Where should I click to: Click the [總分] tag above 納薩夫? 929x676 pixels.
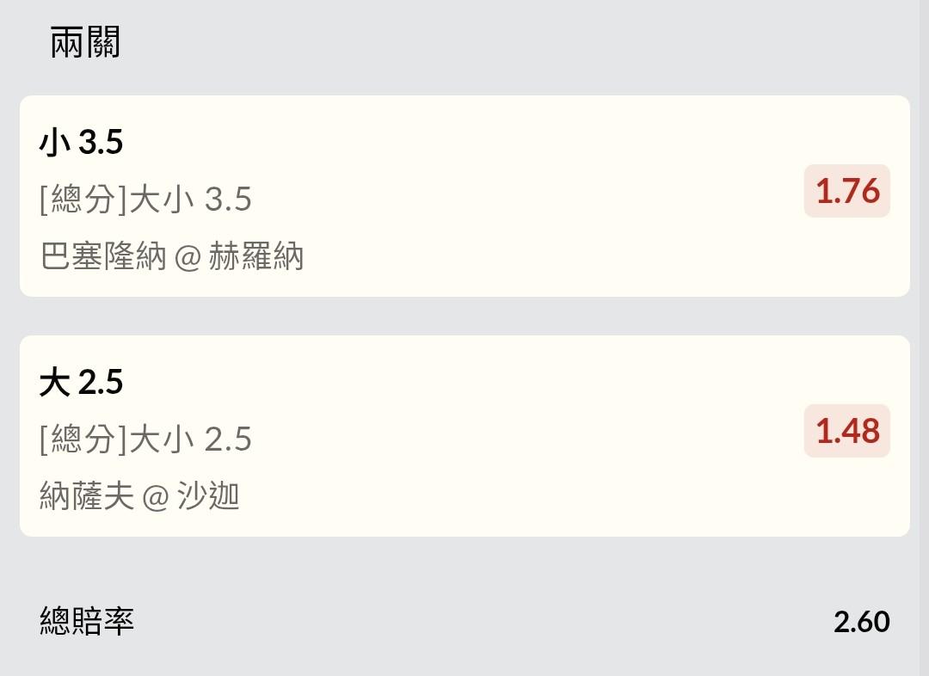(83, 439)
